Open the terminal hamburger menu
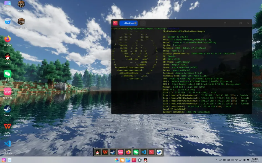262x163 pixels. [225, 23]
